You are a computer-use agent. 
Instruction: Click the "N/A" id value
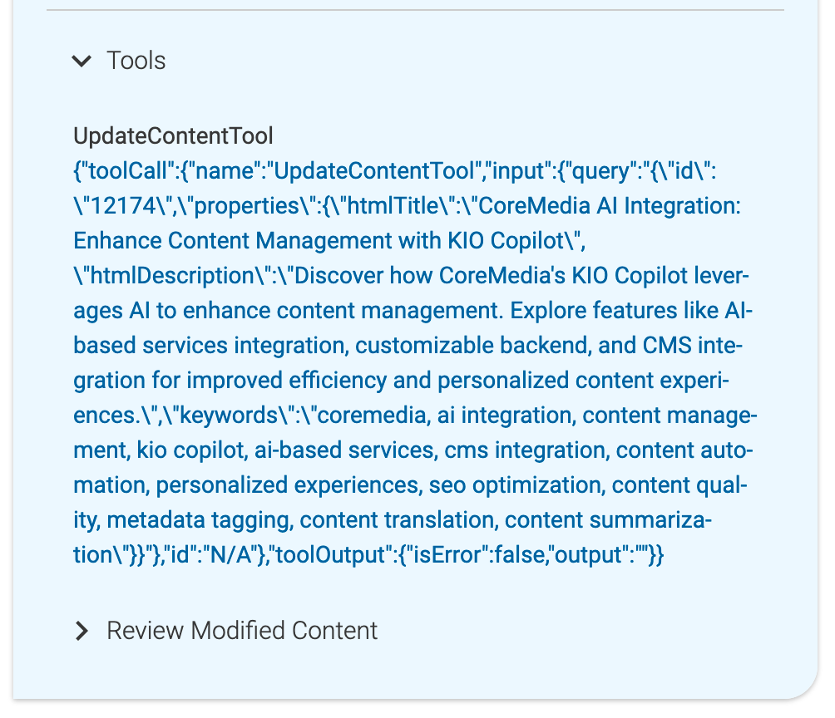[235, 555]
